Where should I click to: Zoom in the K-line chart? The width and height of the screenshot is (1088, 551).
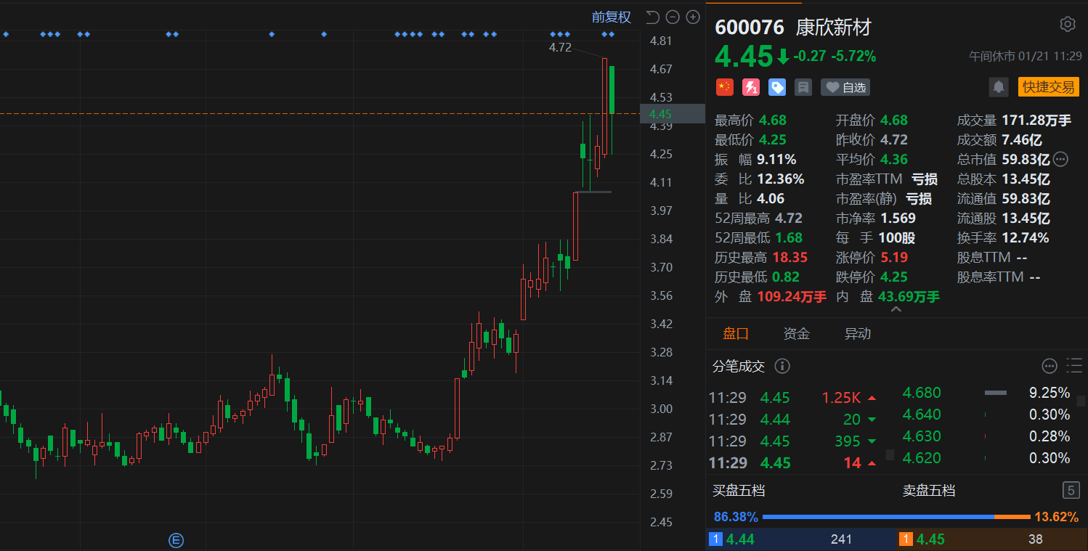(693, 17)
